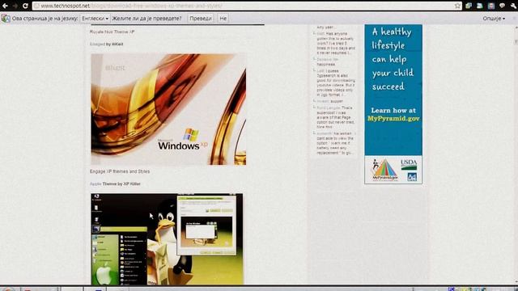The height and width of the screenshot is (291, 518).
Task: Open the Engaged link by w1ked
Action: [97, 44]
